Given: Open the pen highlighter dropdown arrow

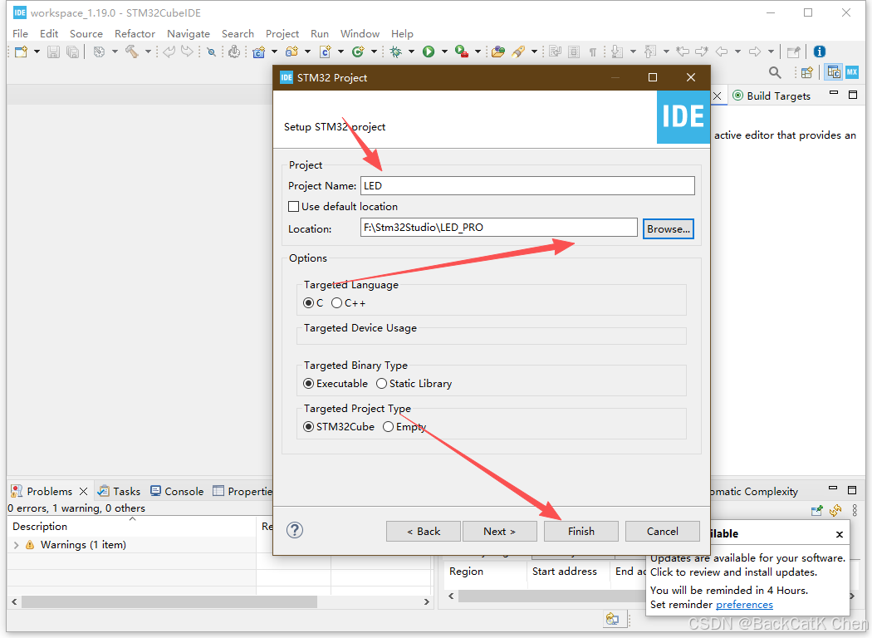Looking at the screenshot, I should [535, 52].
